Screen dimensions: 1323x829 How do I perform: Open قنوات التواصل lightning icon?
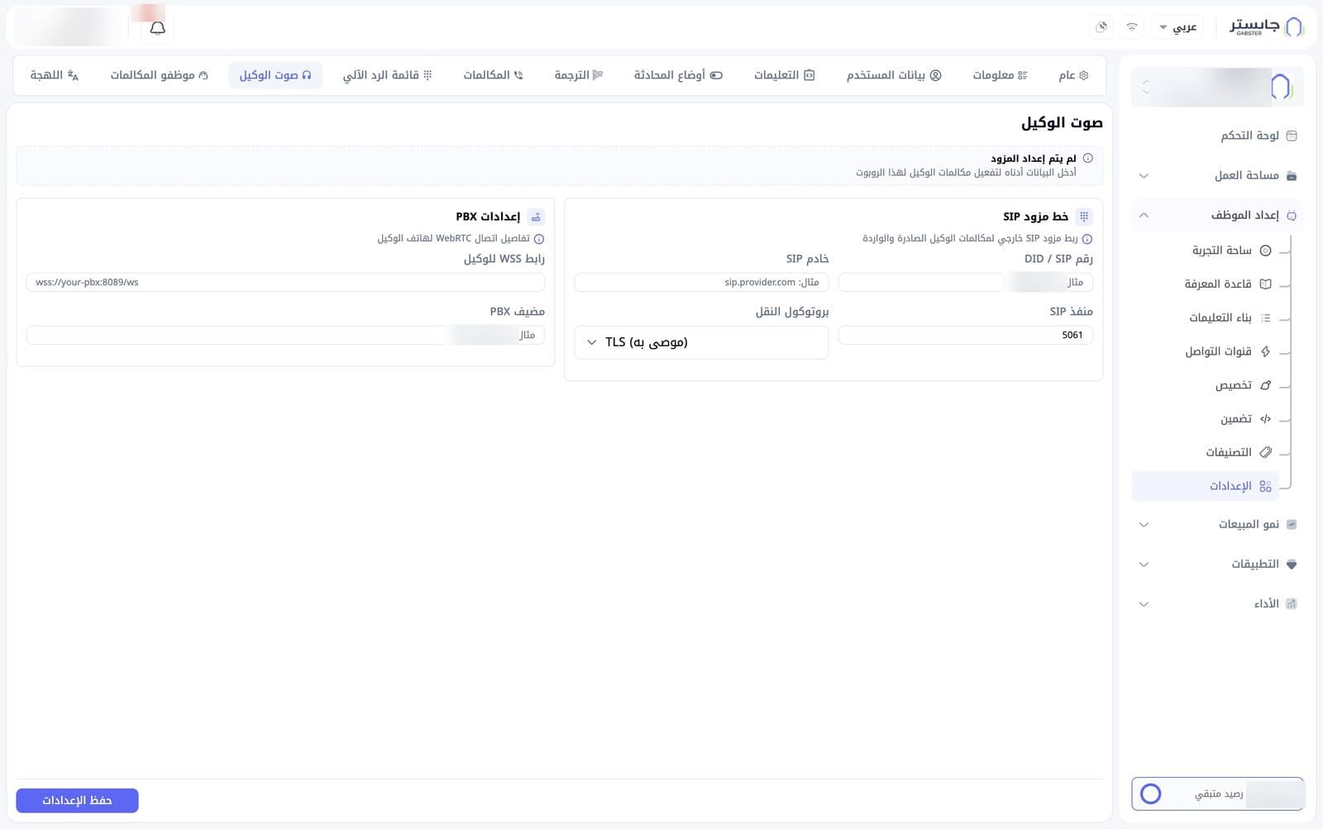[x=1265, y=351]
